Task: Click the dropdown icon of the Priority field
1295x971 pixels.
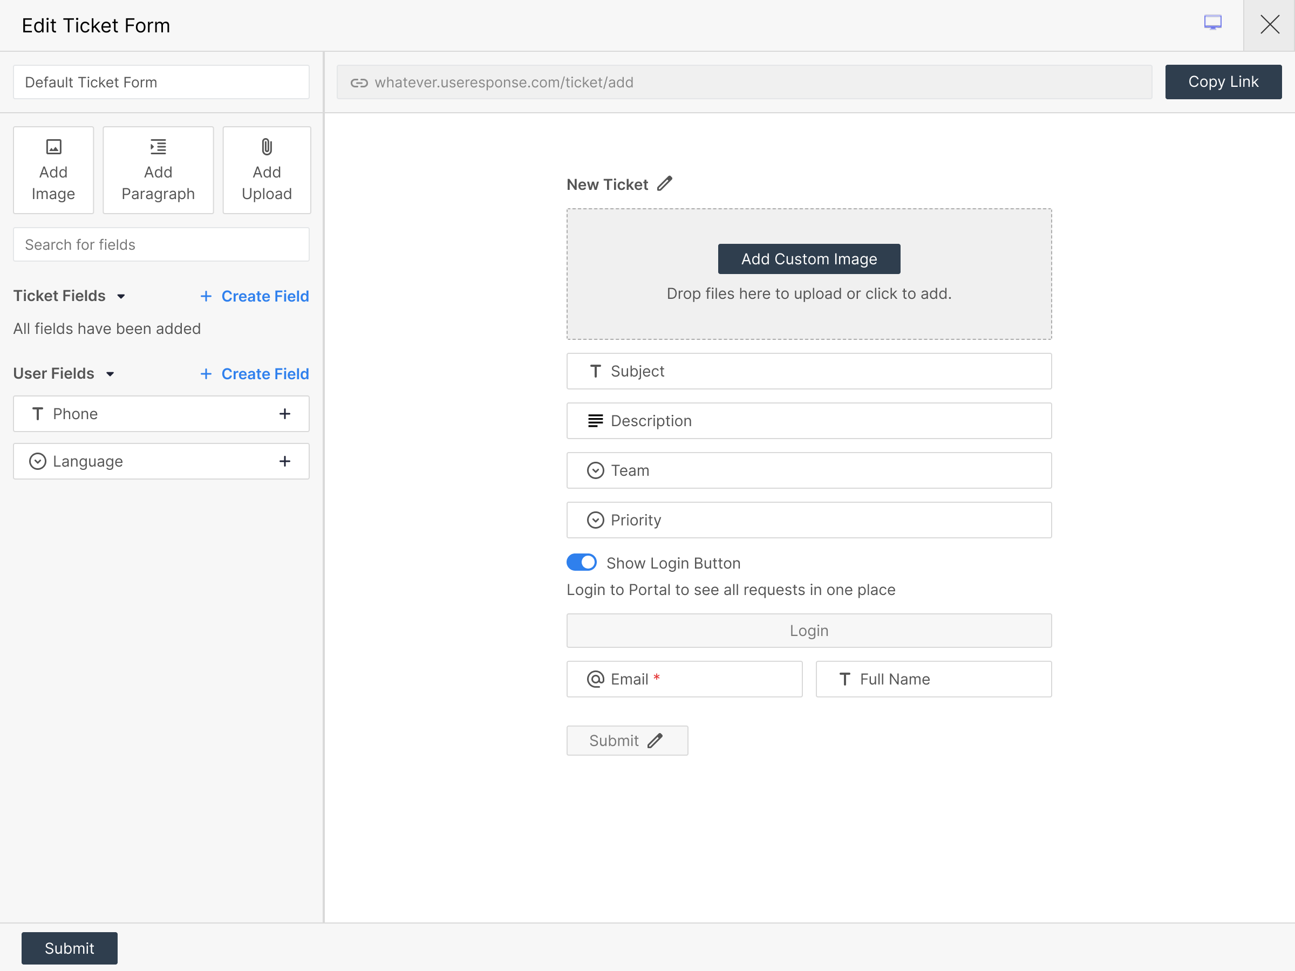Action: (x=595, y=521)
